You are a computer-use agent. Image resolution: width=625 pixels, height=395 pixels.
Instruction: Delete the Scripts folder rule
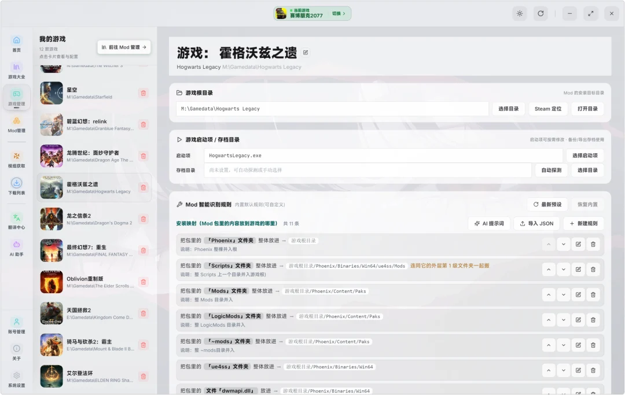click(x=593, y=270)
